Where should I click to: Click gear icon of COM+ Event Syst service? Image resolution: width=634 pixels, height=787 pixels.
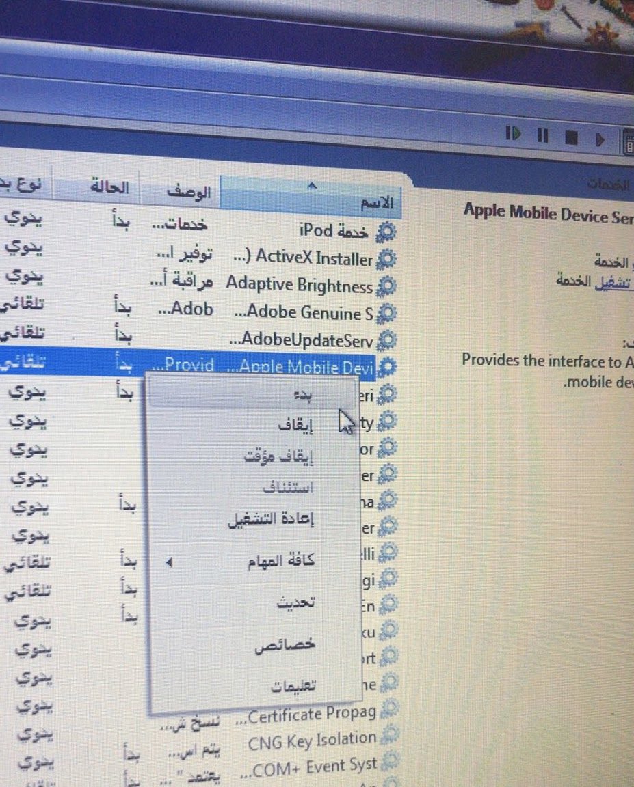pos(391,761)
